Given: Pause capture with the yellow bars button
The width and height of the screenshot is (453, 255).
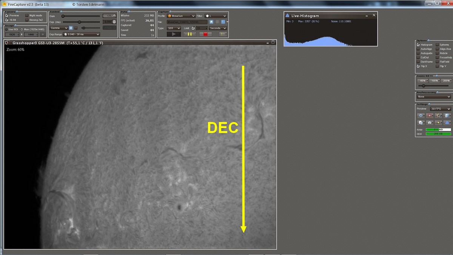Looking at the screenshot, I should click(x=190, y=34).
